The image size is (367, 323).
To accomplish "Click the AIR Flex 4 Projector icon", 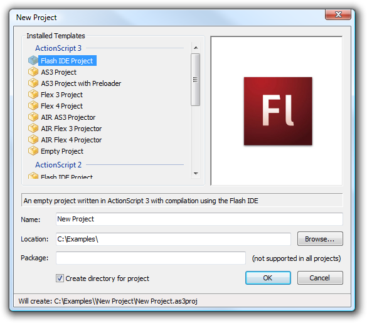I will [x=33, y=139].
